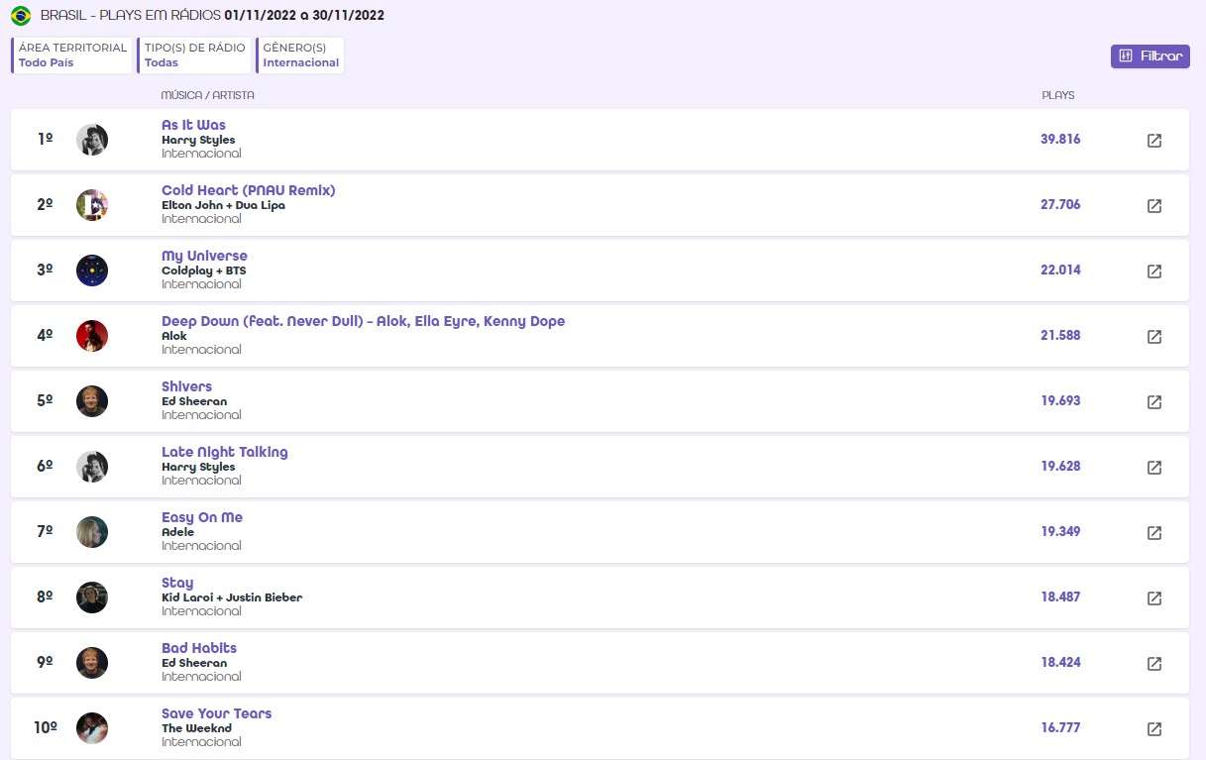The height and width of the screenshot is (760, 1206).
Task: Open the Gênero(s) filter
Action: click(x=300, y=55)
